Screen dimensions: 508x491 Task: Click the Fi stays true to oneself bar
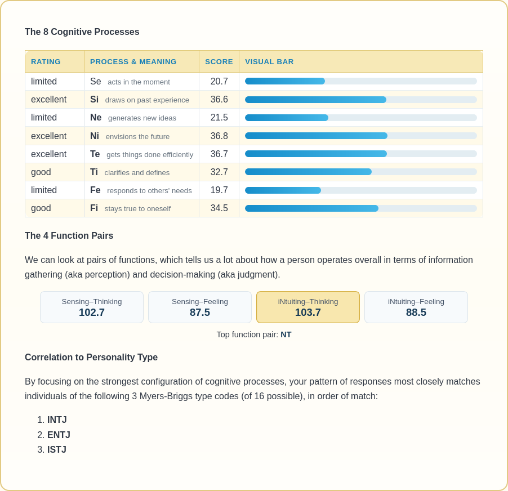tap(361, 208)
